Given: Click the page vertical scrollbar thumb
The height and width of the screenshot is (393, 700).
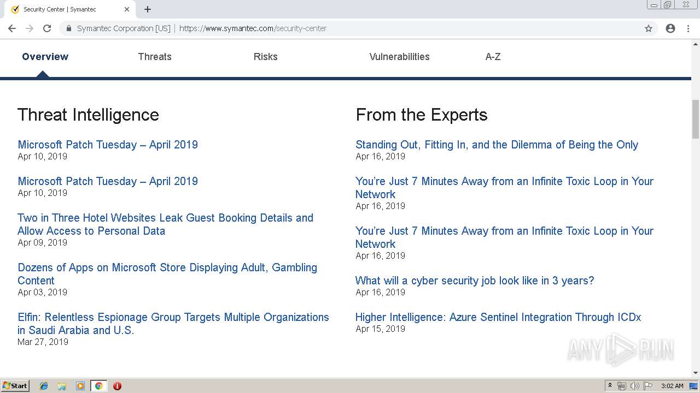Looking at the screenshot, I should [696, 119].
